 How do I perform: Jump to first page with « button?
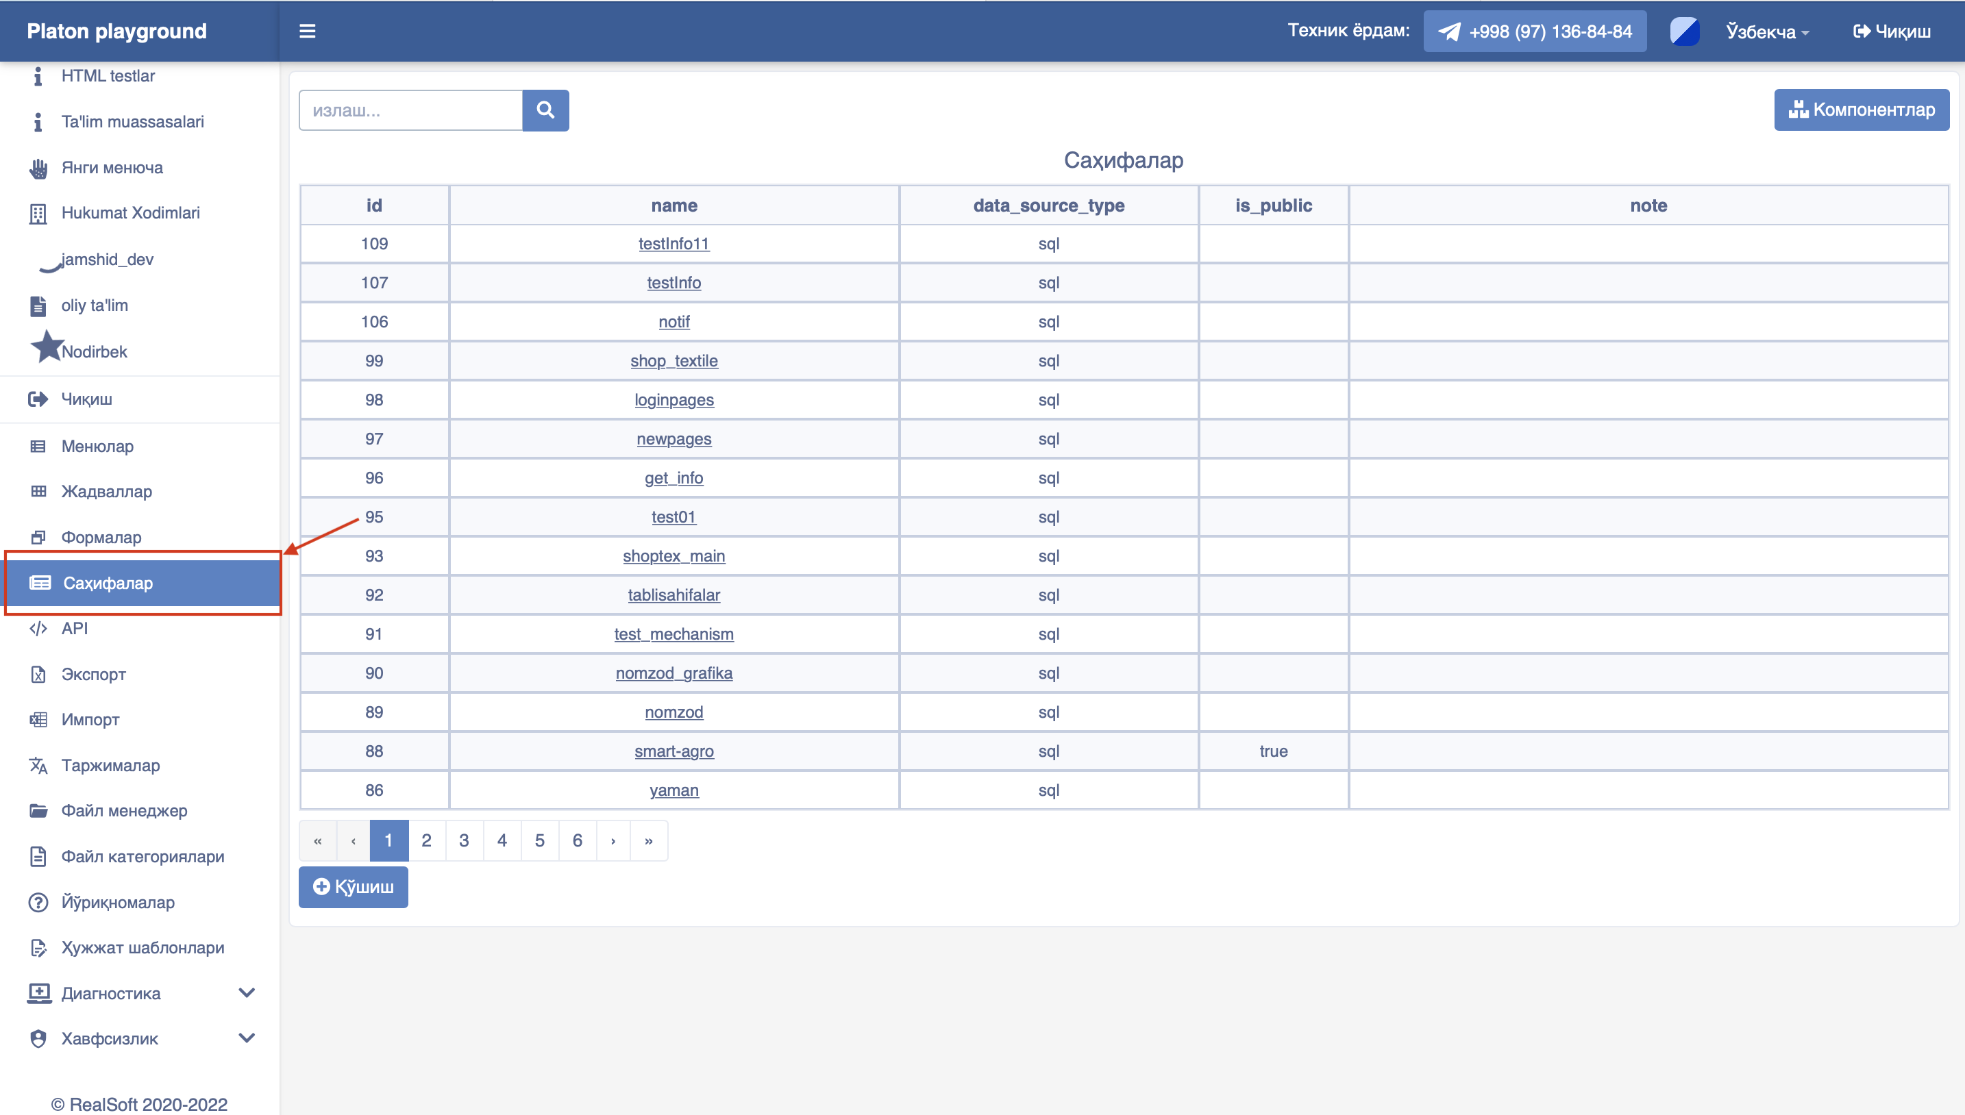point(318,840)
